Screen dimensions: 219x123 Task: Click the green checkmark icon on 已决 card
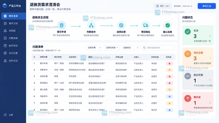188,32
